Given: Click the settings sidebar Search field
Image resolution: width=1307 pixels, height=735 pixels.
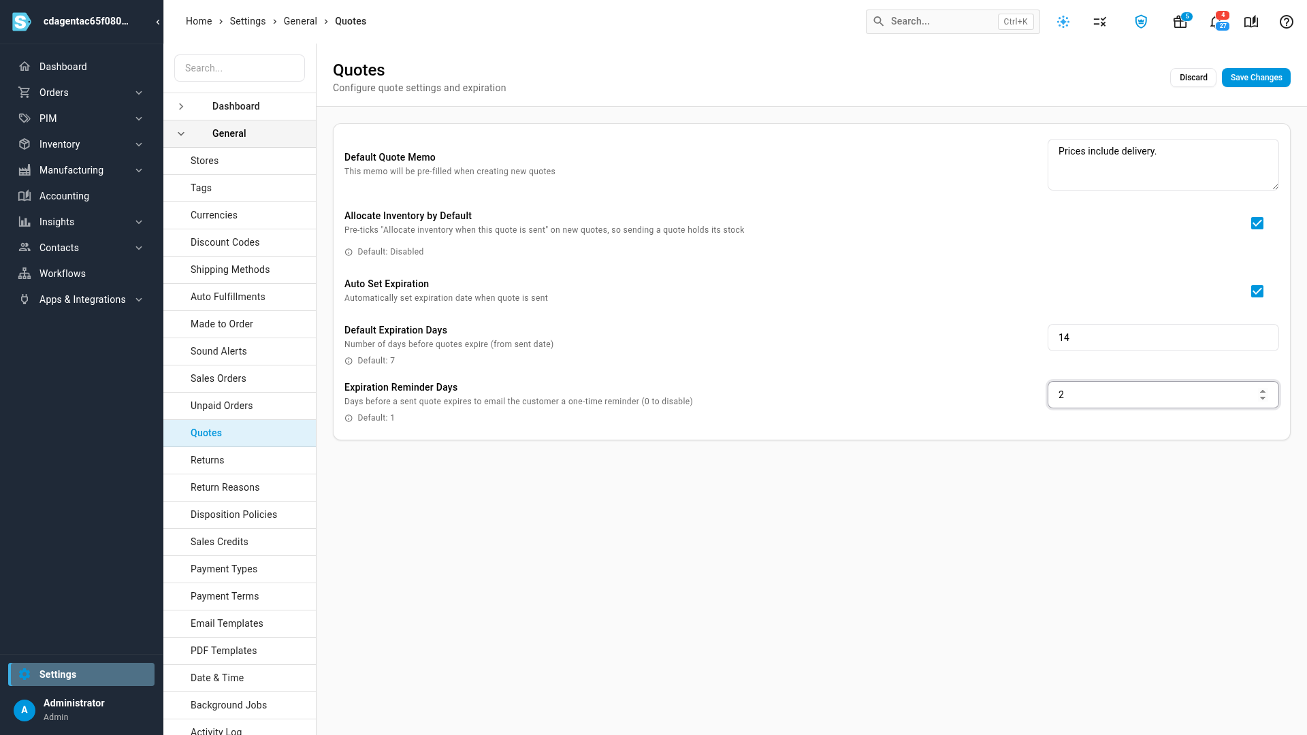Looking at the screenshot, I should pyautogui.click(x=240, y=68).
